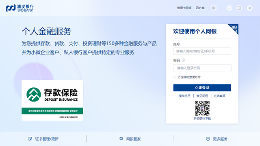Viewport: 260px width, 146px height.
Task: Click 手机银行下载 link
Action: point(202,118)
